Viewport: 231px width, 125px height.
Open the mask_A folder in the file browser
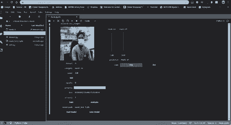(x=12, y=29)
